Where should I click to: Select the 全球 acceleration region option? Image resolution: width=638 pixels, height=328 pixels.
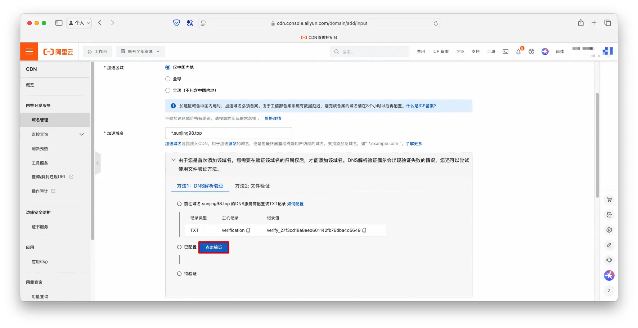[168, 79]
